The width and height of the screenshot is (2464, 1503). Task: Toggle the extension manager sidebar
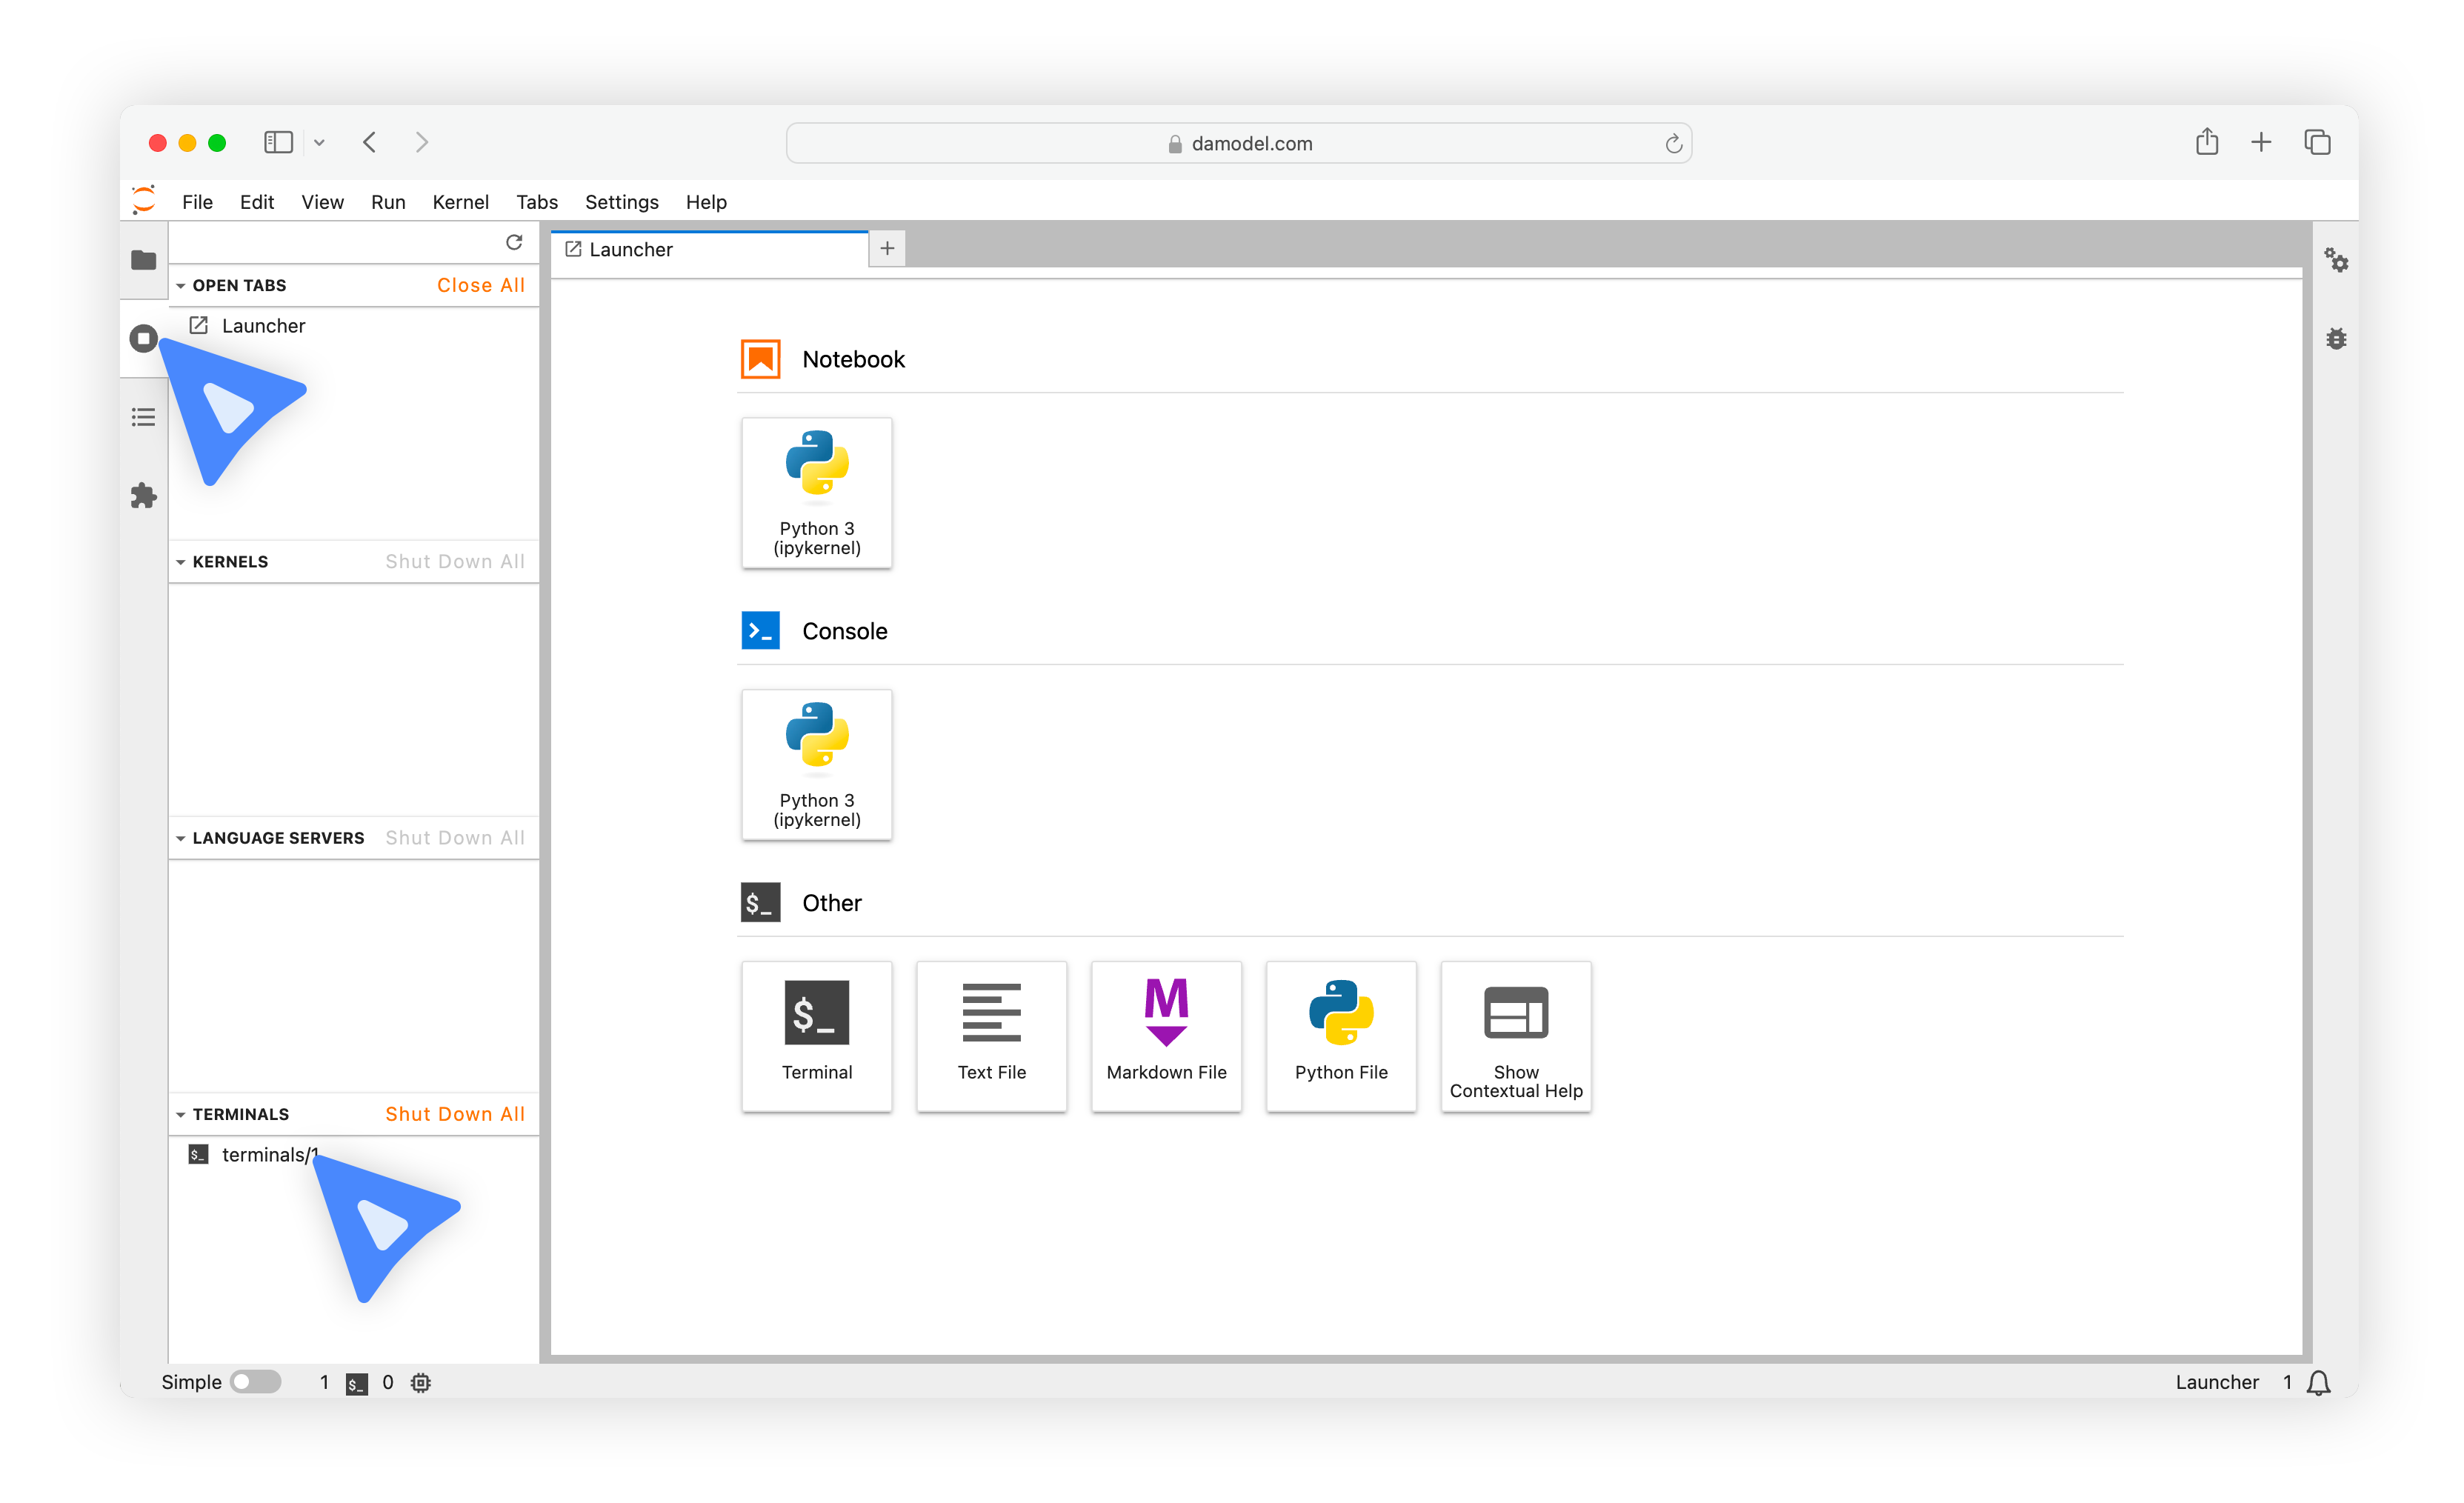[144, 495]
